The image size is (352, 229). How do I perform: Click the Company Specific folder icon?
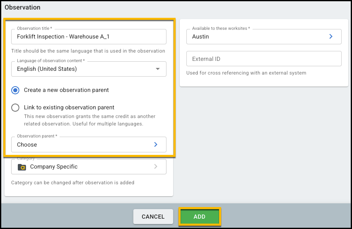22,167
